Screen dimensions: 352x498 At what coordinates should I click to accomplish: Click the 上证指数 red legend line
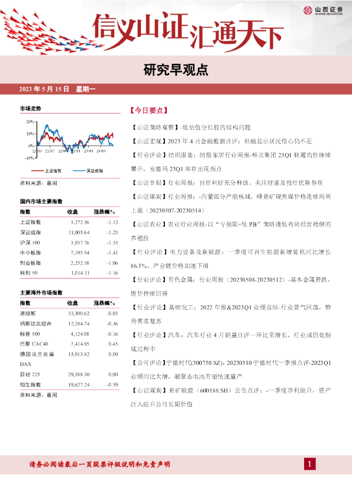37,171
